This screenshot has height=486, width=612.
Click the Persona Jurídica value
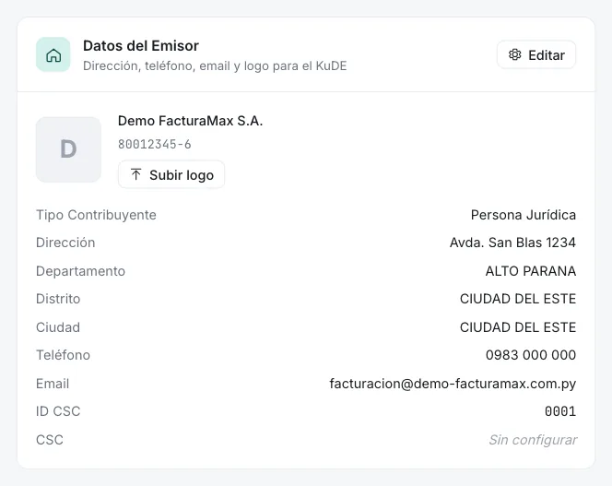(524, 215)
